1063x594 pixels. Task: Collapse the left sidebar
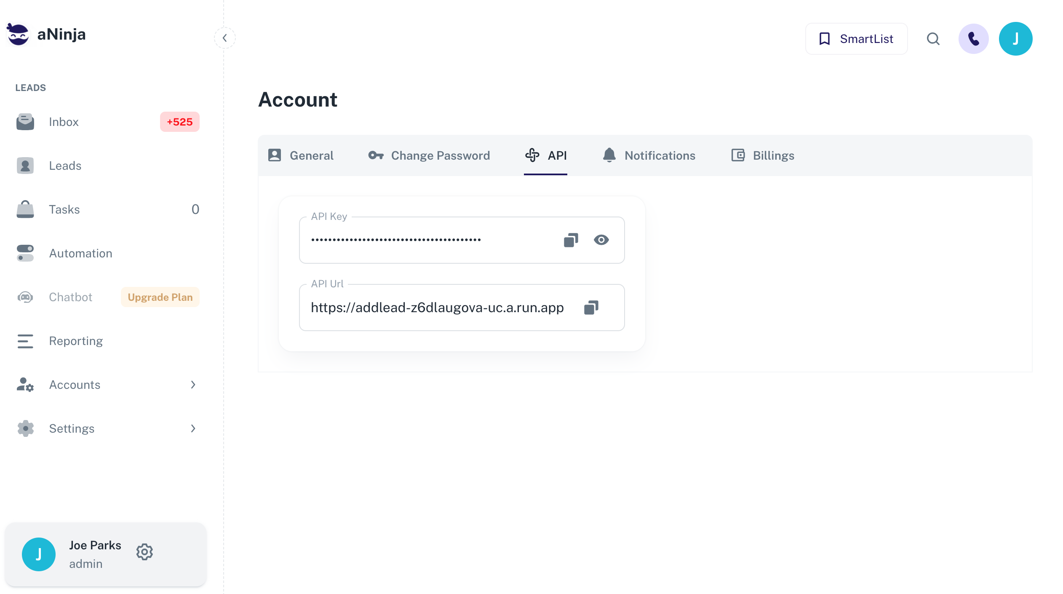pos(225,38)
